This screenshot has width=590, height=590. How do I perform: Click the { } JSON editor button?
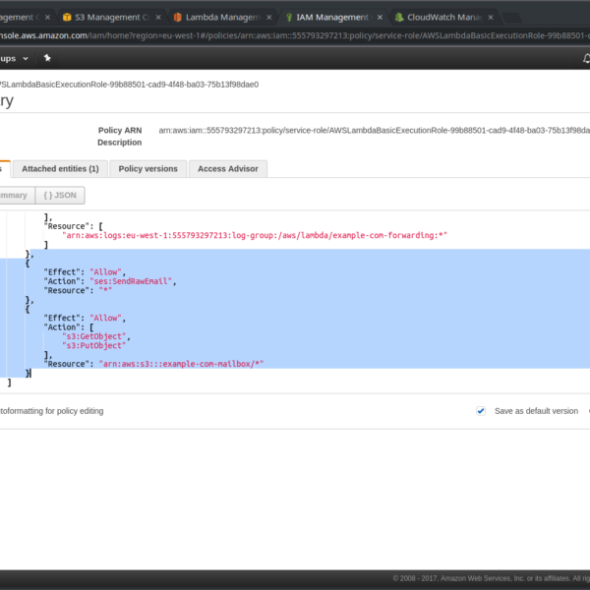61,195
